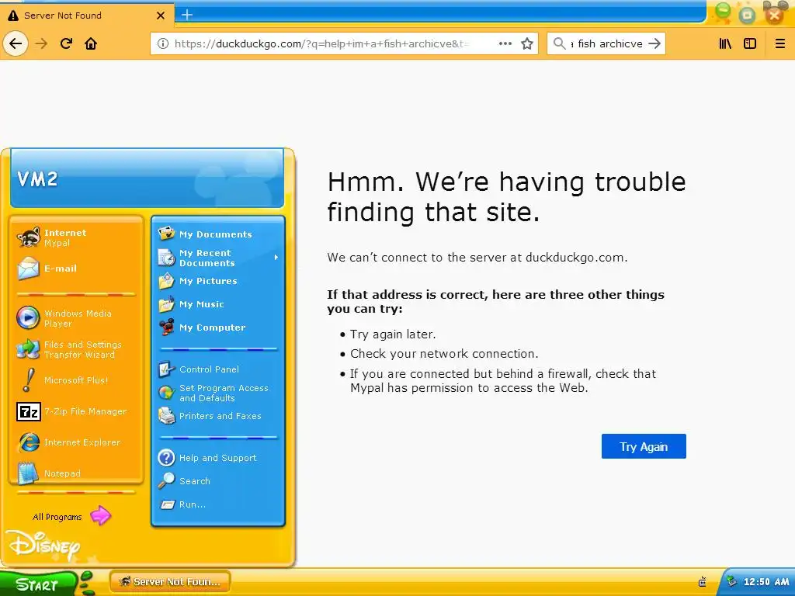
Task: Go to the browser home page
Action: [x=91, y=43]
